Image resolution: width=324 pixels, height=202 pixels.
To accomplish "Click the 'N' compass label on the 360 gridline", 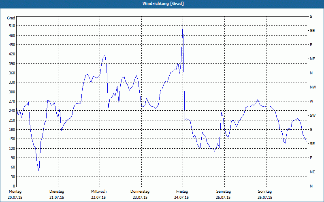I will [x=311, y=73].
